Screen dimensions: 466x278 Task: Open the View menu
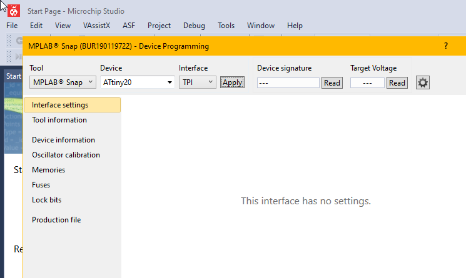click(63, 26)
